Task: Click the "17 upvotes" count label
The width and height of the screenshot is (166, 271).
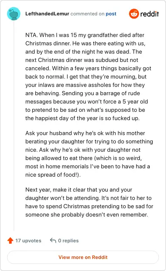Action: coord(28,241)
